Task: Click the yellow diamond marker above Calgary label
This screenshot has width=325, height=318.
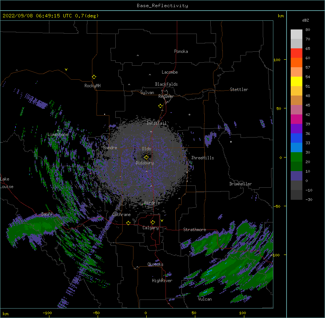Action: [x=153, y=222]
